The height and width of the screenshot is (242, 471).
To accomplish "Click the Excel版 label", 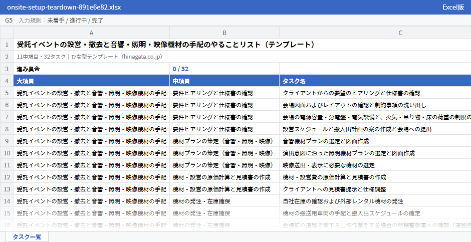I will click(453, 7).
